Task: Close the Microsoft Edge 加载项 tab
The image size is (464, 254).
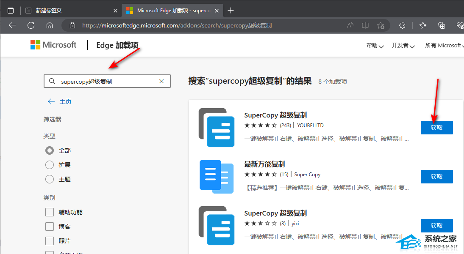Action: 217,11
